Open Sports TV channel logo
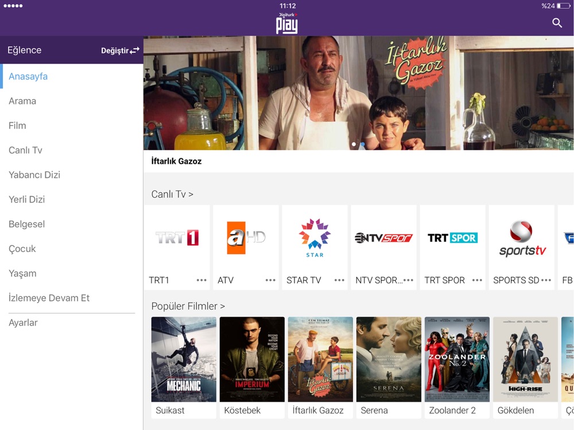 point(522,238)
